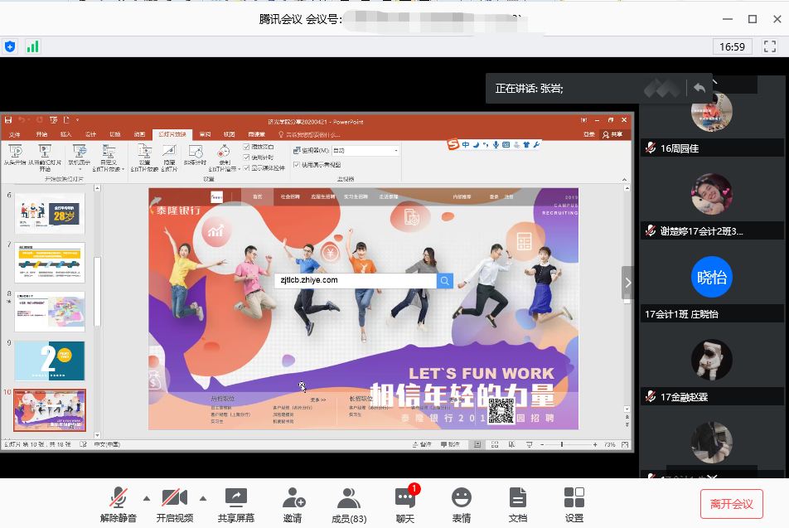Switch to Insert (插入) ribbon tab
Screen dimensions: 789x528
point(66,134)
